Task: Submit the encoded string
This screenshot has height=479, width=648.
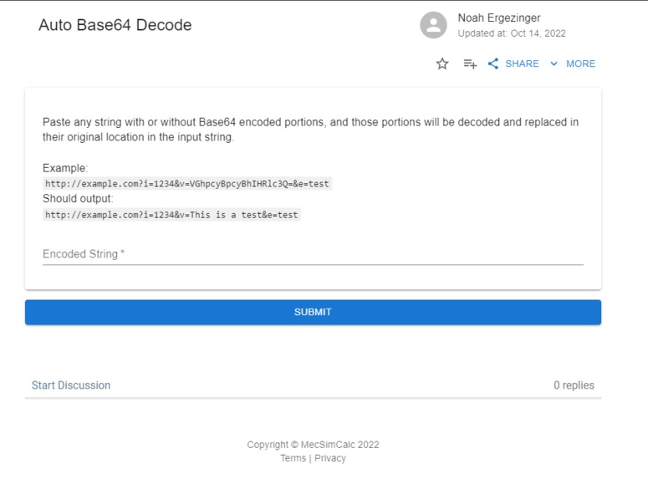Action: (313, 312)
